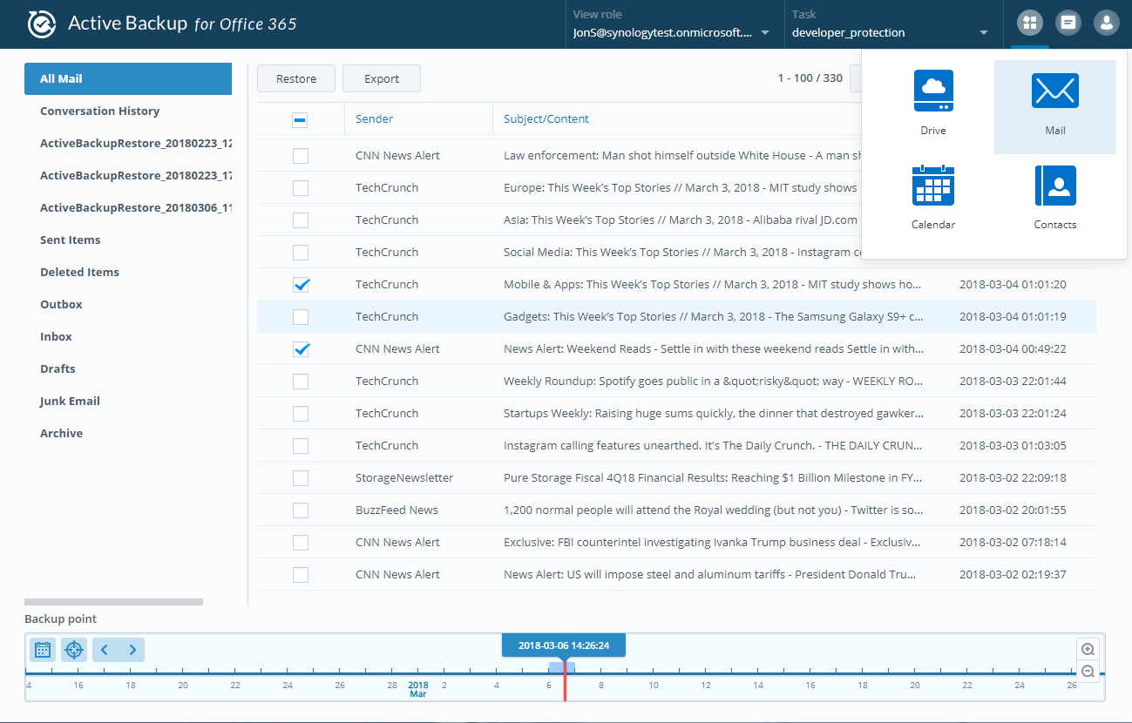
Task: Open the Drive backup service icon
Action: [x=932, y=100]
